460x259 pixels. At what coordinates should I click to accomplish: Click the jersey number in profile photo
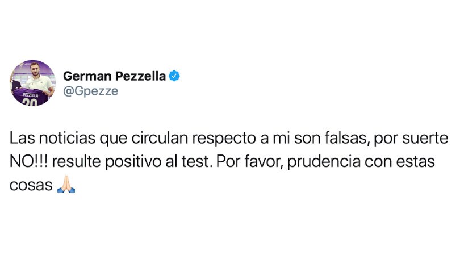point(30,102)
